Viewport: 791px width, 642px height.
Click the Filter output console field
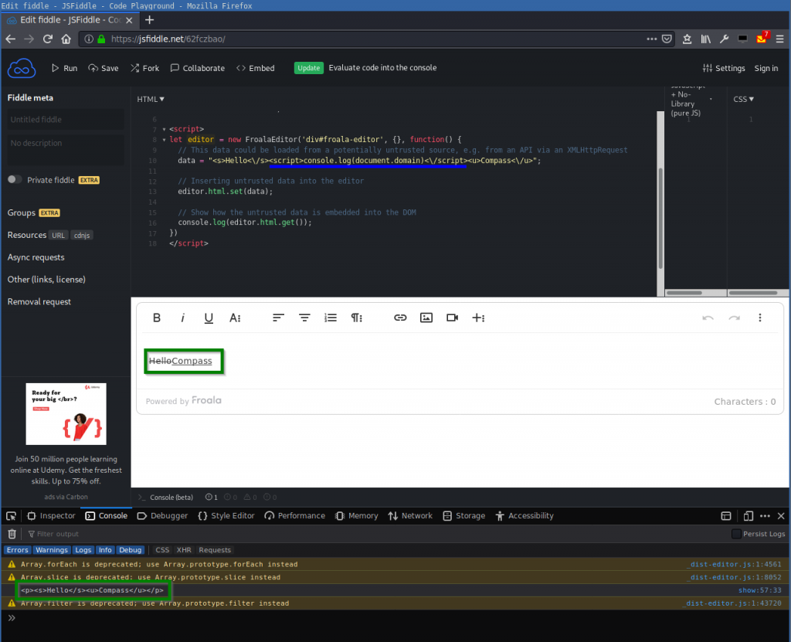(375, 534)
